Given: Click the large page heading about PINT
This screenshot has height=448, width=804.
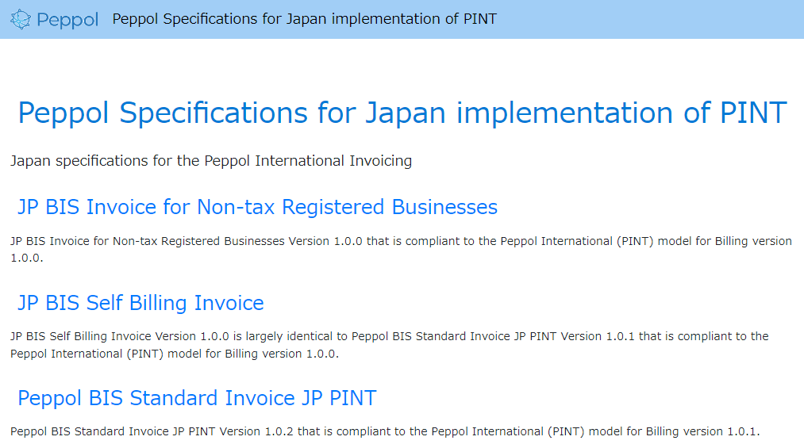Looking at the screenshot, I should click(402, 113).
